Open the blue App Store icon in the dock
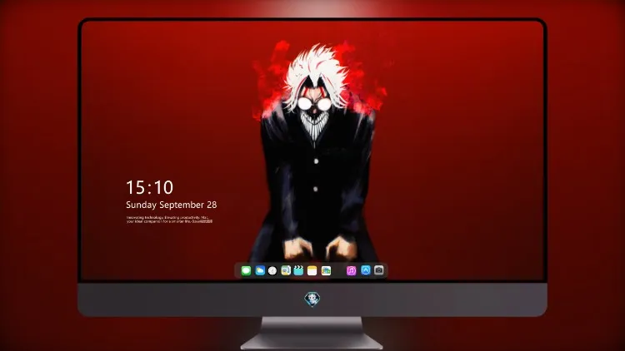 pos(366,270)
